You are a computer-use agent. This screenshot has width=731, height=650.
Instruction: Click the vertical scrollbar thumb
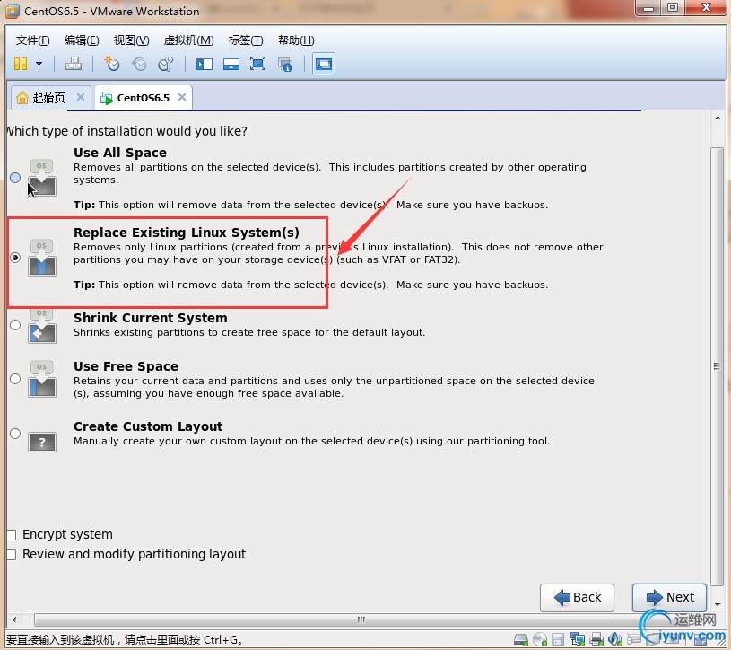coord(717,366)
